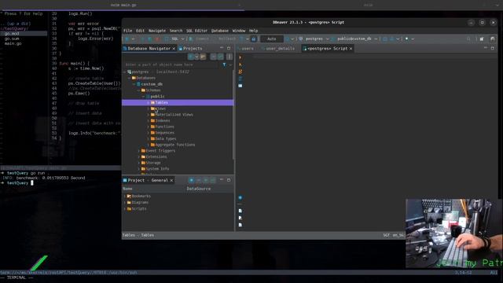Switch to the users editor tab
The width and height of the screenshot is (503, 283).
coord(245,49)
